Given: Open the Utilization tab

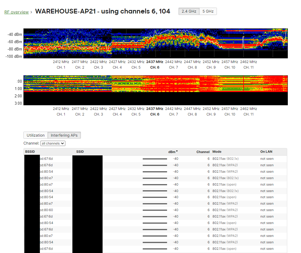Looking at the screenshot, I should pos(35,135).
